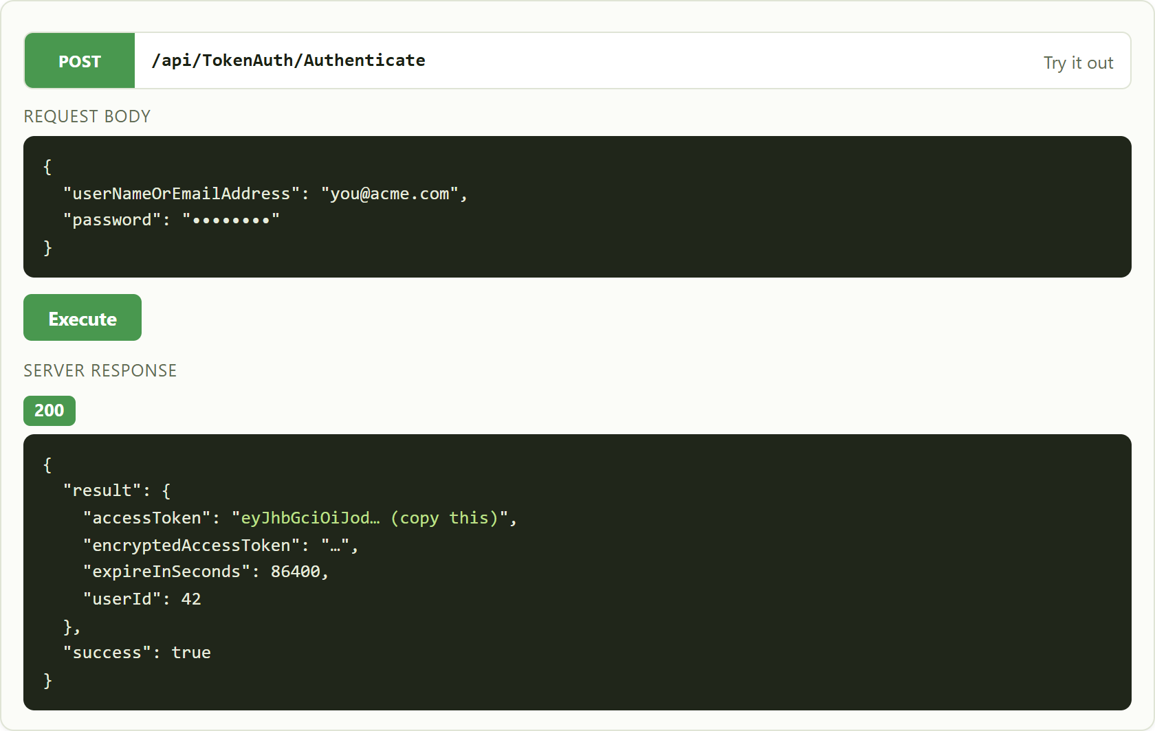Click the green POST method badge

(x=80, y=60)
